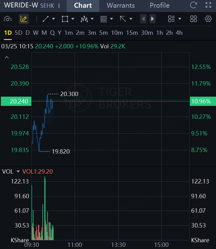This screenshot has height=249, width=216.
Task: Click the 20.300 high price marker
Action: click(69, 94)
